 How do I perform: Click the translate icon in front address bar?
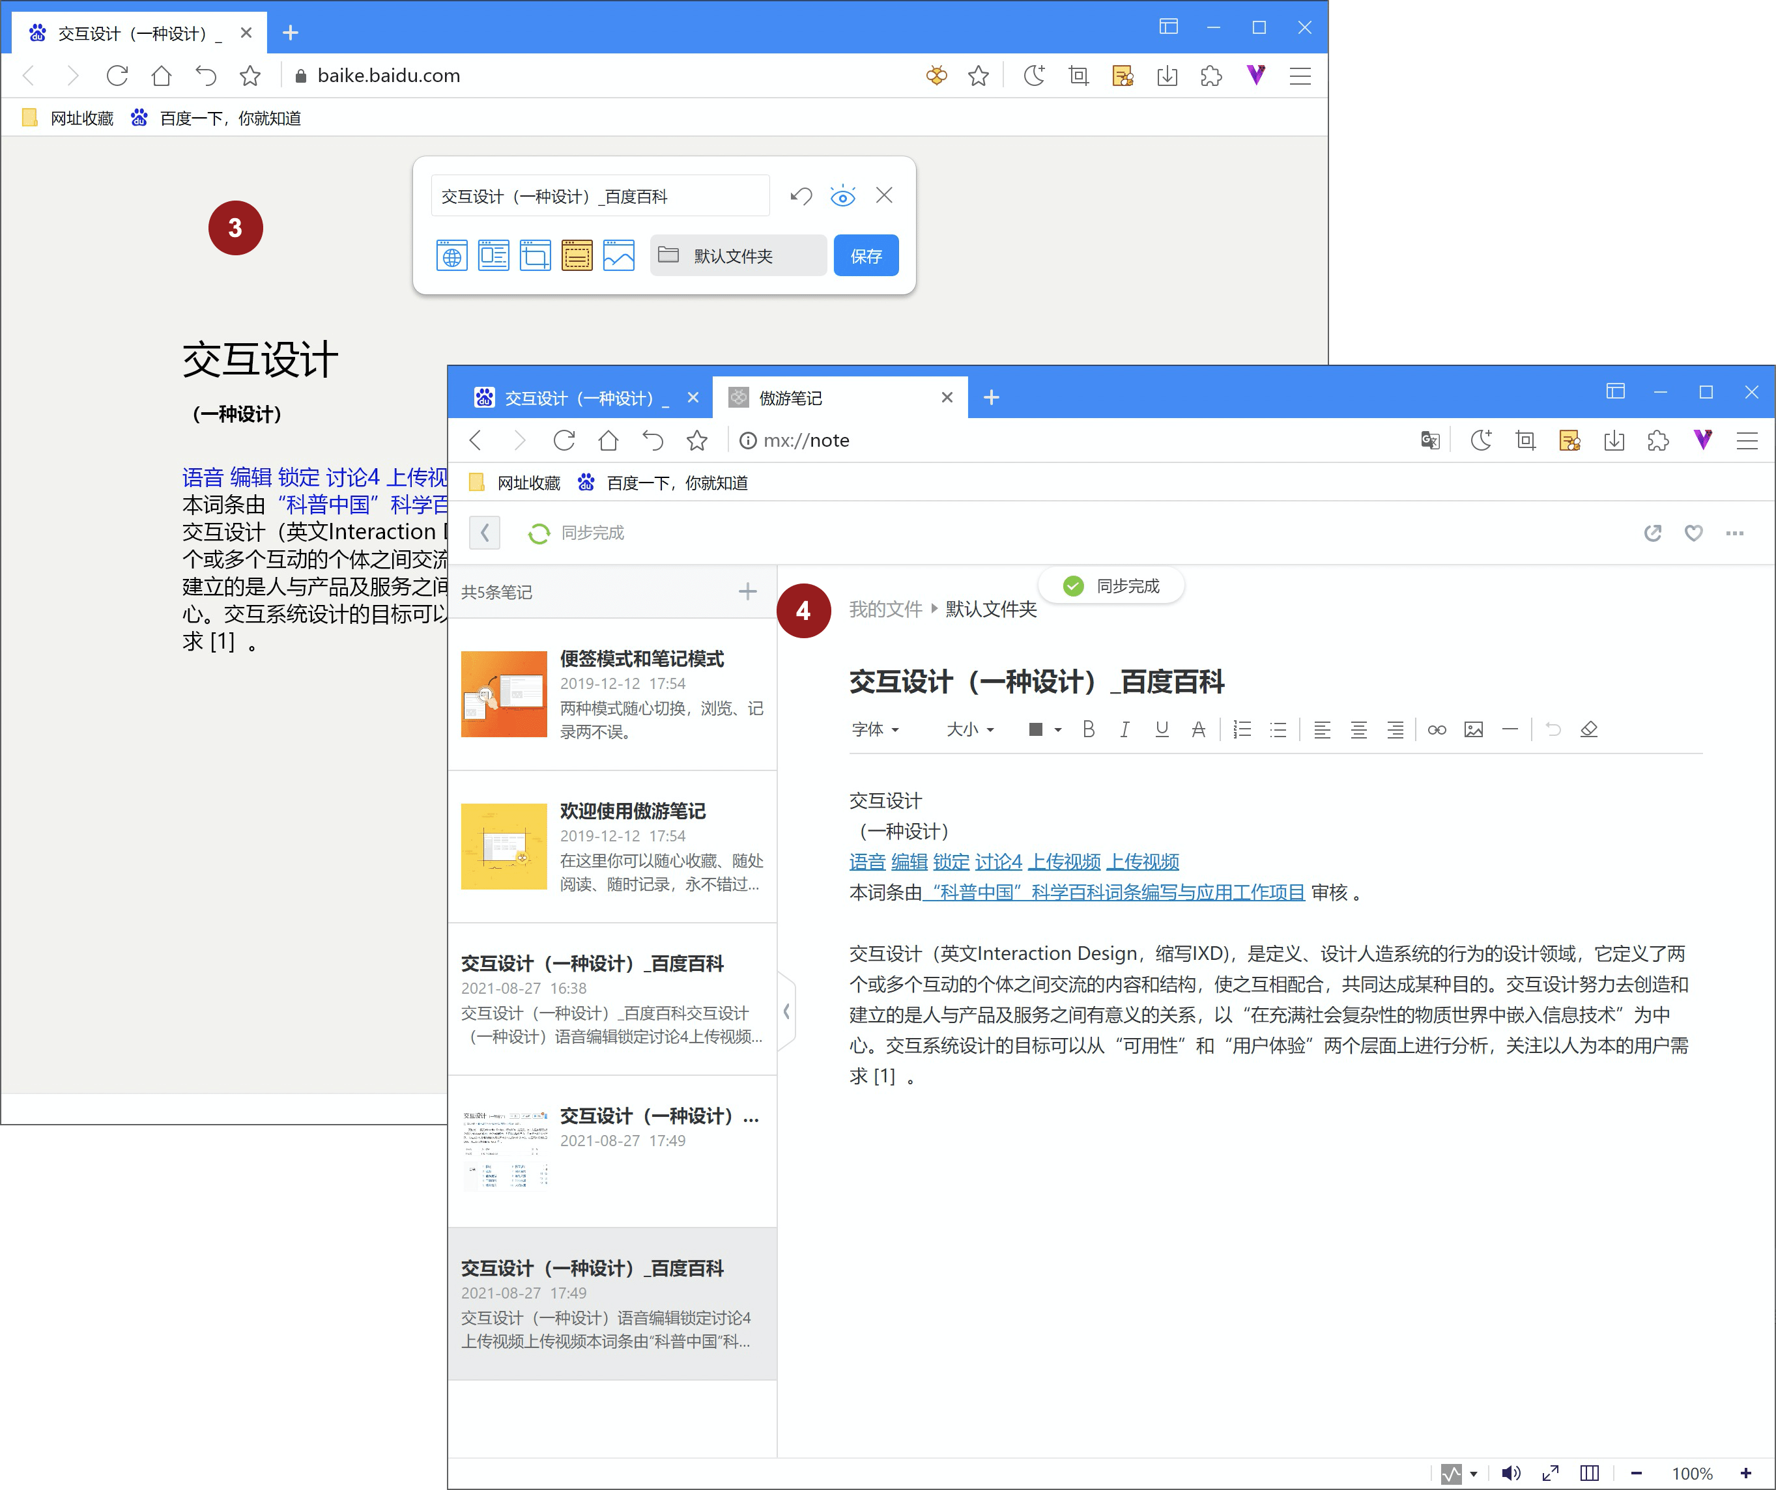[1429, 440]
